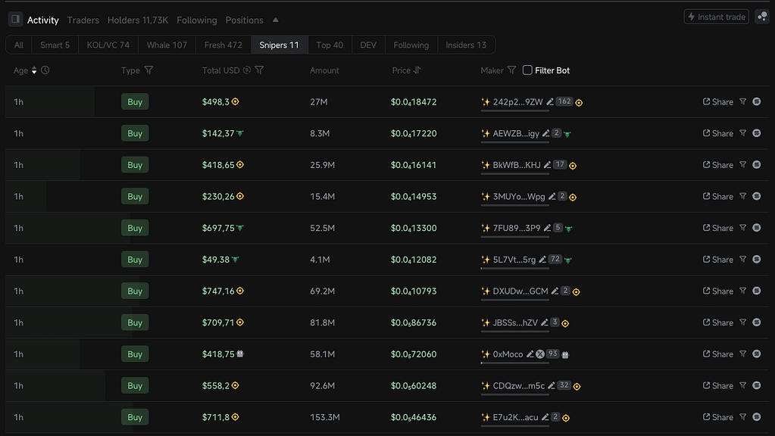Click the panel layout icon beside Activity

(x=15, y=20)
